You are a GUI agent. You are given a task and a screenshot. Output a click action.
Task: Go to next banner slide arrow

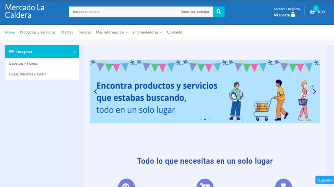point(314,92)
